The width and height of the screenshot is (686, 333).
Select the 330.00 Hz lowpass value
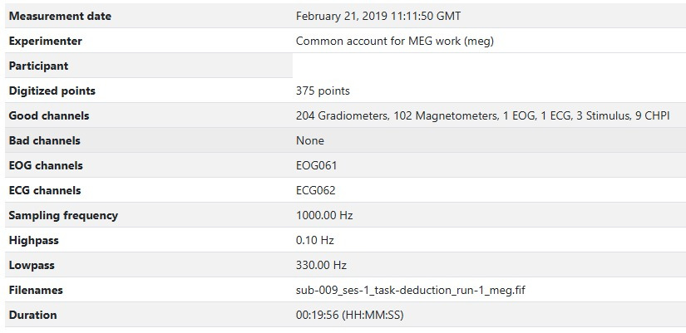321,265
